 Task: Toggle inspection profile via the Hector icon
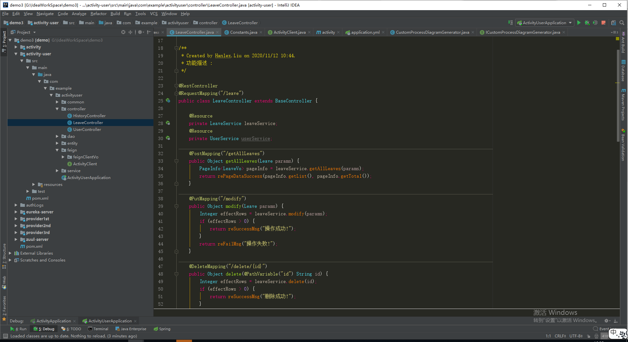coord(597,336)
